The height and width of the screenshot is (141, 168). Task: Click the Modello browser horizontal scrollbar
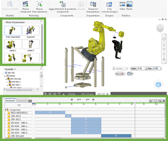coord(19,89)
